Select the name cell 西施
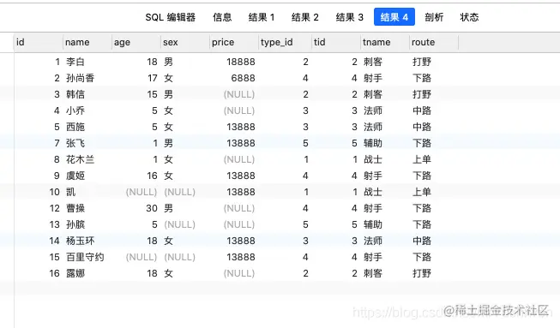 tap(75, 127)
